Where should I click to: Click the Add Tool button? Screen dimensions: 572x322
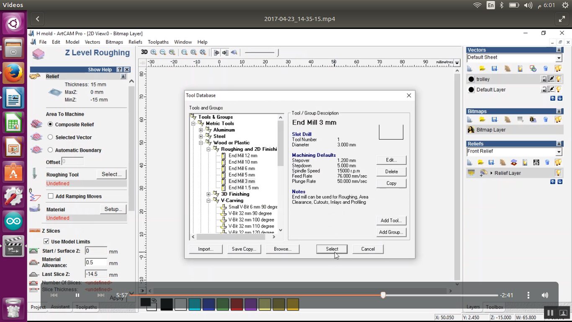click(391, 221)
